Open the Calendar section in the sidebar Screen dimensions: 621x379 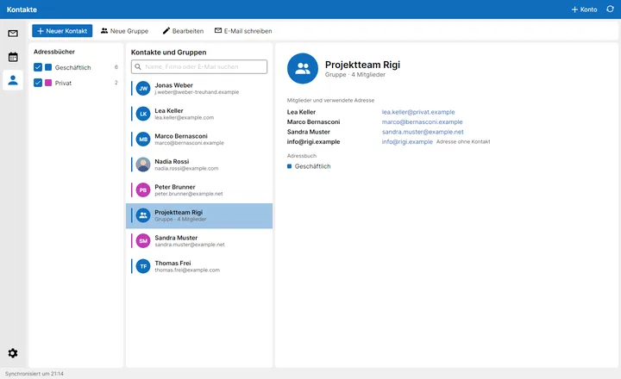tap(13, 57)
